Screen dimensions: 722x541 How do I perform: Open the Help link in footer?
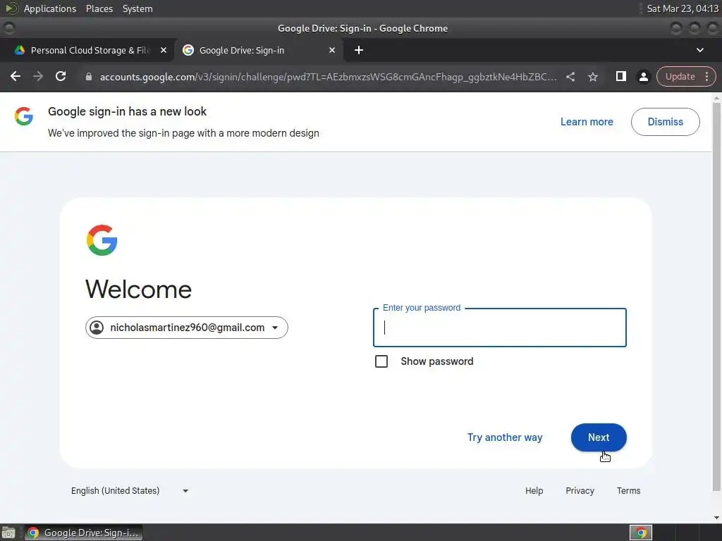click(534, 491)
